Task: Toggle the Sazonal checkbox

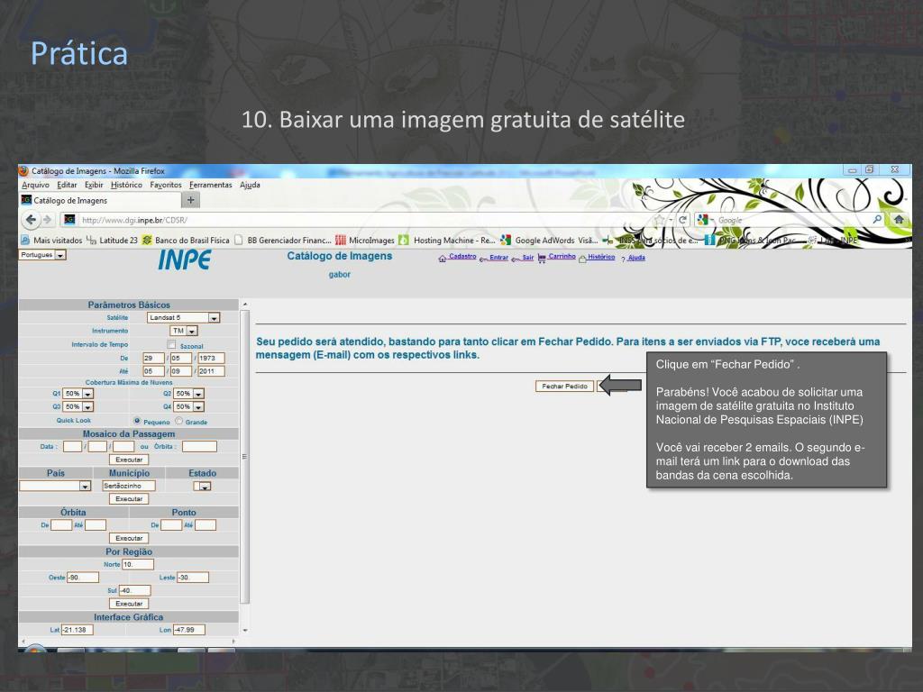Action: pyautogui.click(x=171, y=344)
